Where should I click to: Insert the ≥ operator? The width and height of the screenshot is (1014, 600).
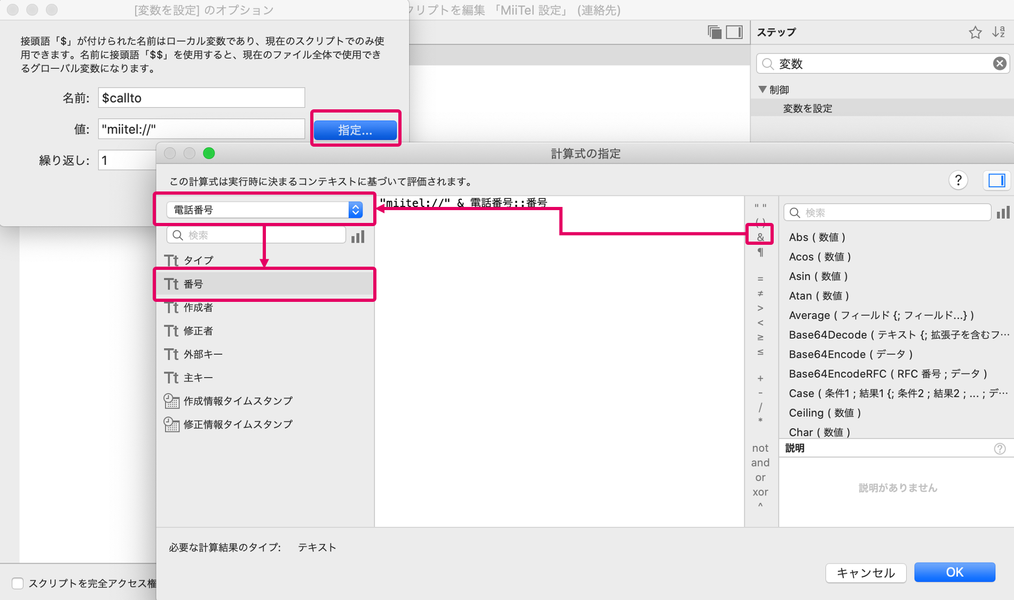pos(760,337)
